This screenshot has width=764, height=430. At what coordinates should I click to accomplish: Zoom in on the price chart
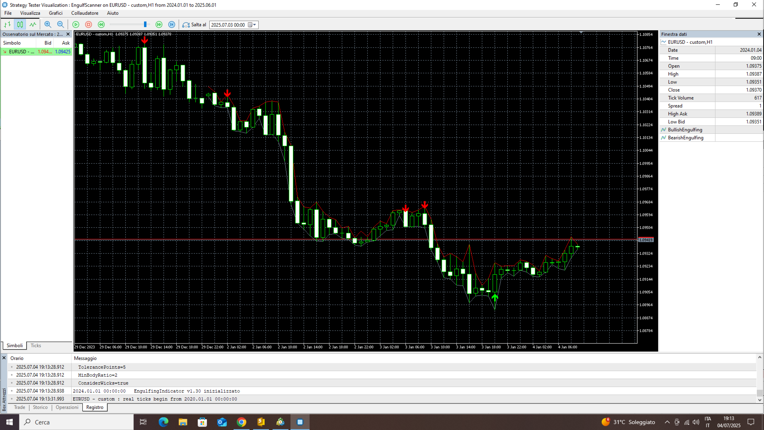click(x=48, y=24)
